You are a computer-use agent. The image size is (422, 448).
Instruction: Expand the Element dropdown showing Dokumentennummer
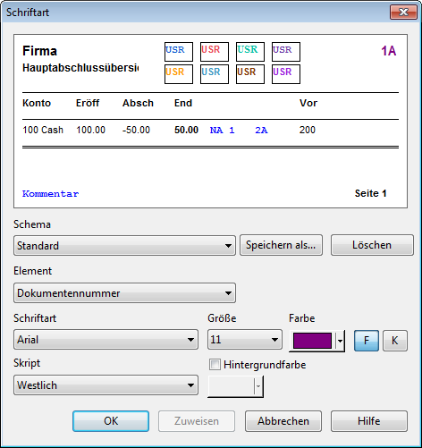[124, 293]
